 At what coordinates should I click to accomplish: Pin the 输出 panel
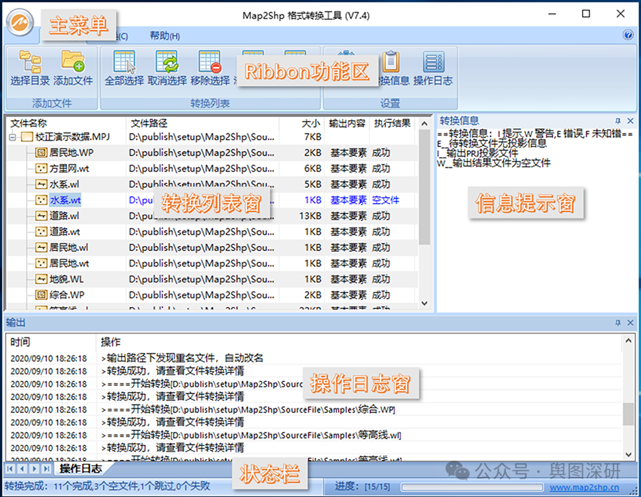coord(618,322)
